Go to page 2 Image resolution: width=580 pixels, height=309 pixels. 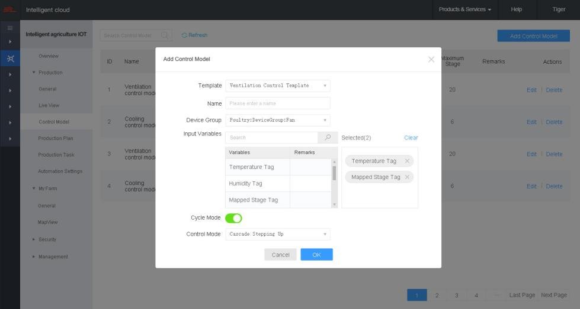(437, 295)
